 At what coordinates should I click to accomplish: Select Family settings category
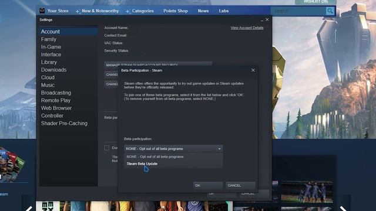(69, 39)
